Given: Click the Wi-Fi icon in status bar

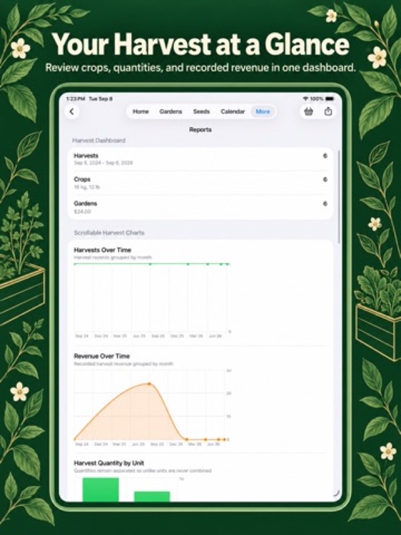Looking at the screenshot, I should click(x=305, y=98).
